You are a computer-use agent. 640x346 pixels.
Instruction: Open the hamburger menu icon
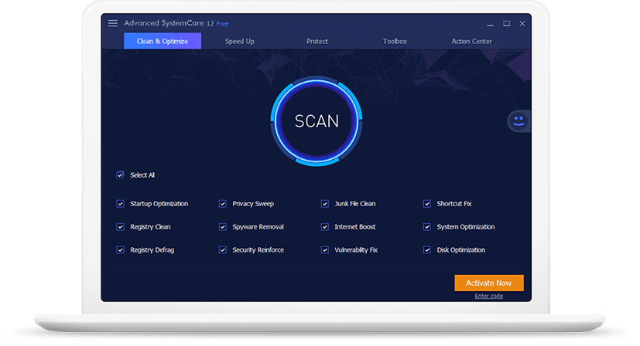pos(113,23)
